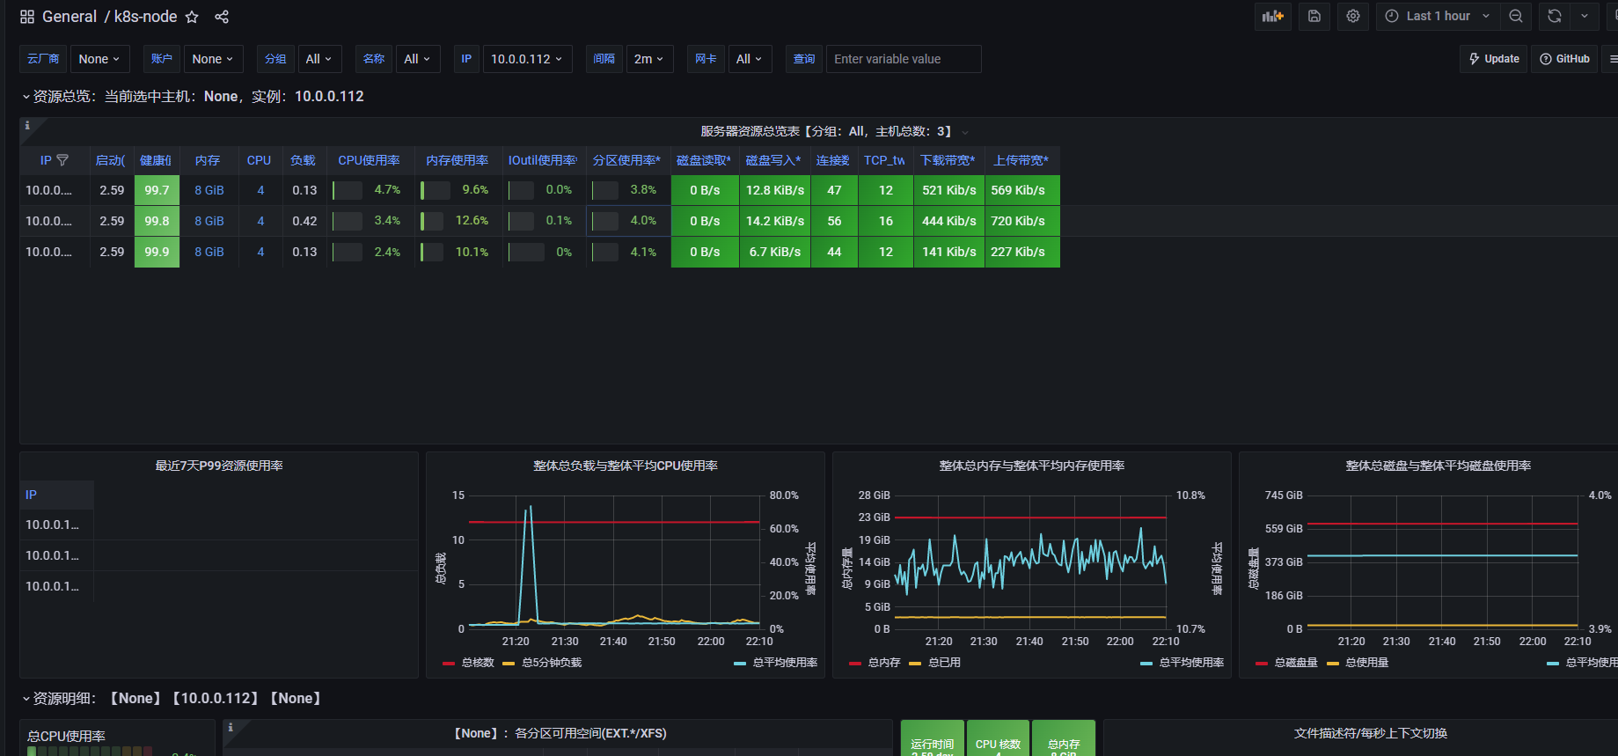The width and height of the screenshot is (1618, 756).
Task: Sort by 内存 column header
Action: click(x=208, y=160)
